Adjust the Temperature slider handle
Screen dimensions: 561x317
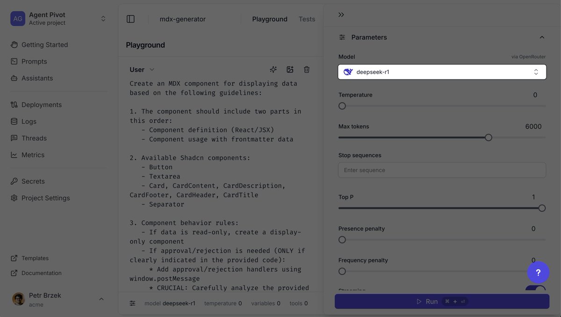click(x=342, y=106)
